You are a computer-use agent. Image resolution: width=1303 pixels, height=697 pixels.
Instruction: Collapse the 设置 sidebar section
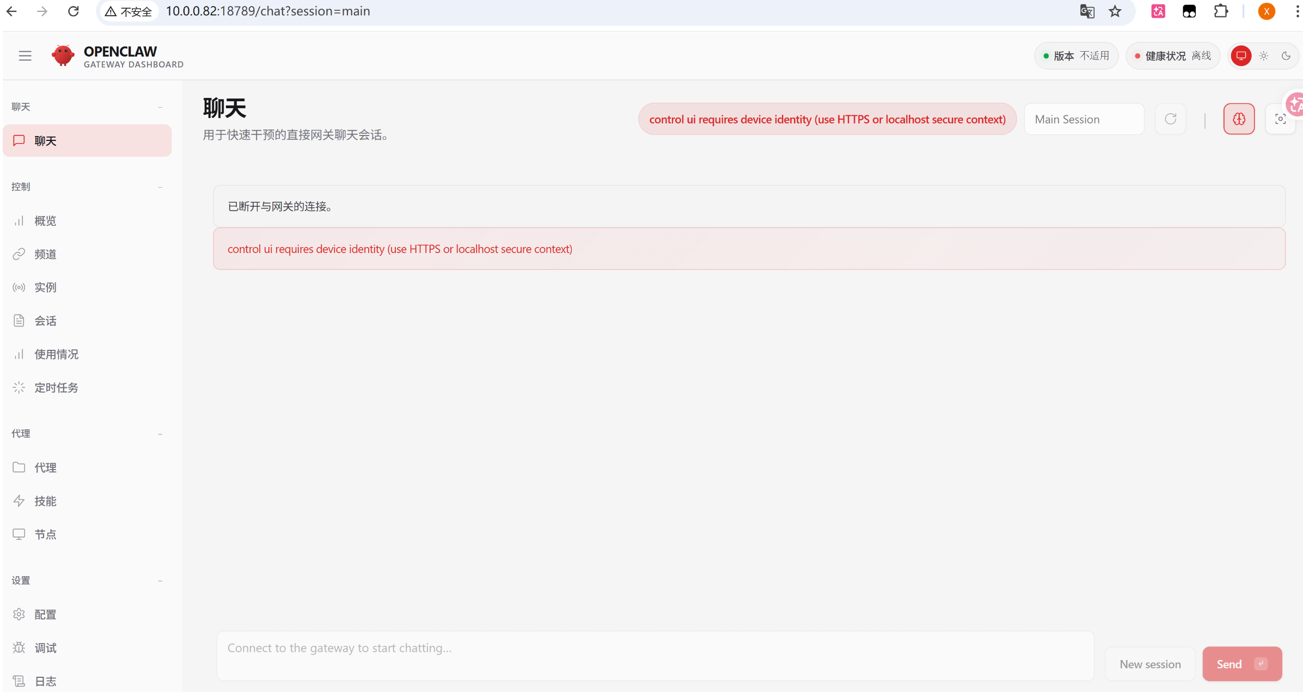(160, 581)
